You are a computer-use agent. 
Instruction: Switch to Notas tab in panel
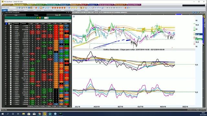(58, 15)
